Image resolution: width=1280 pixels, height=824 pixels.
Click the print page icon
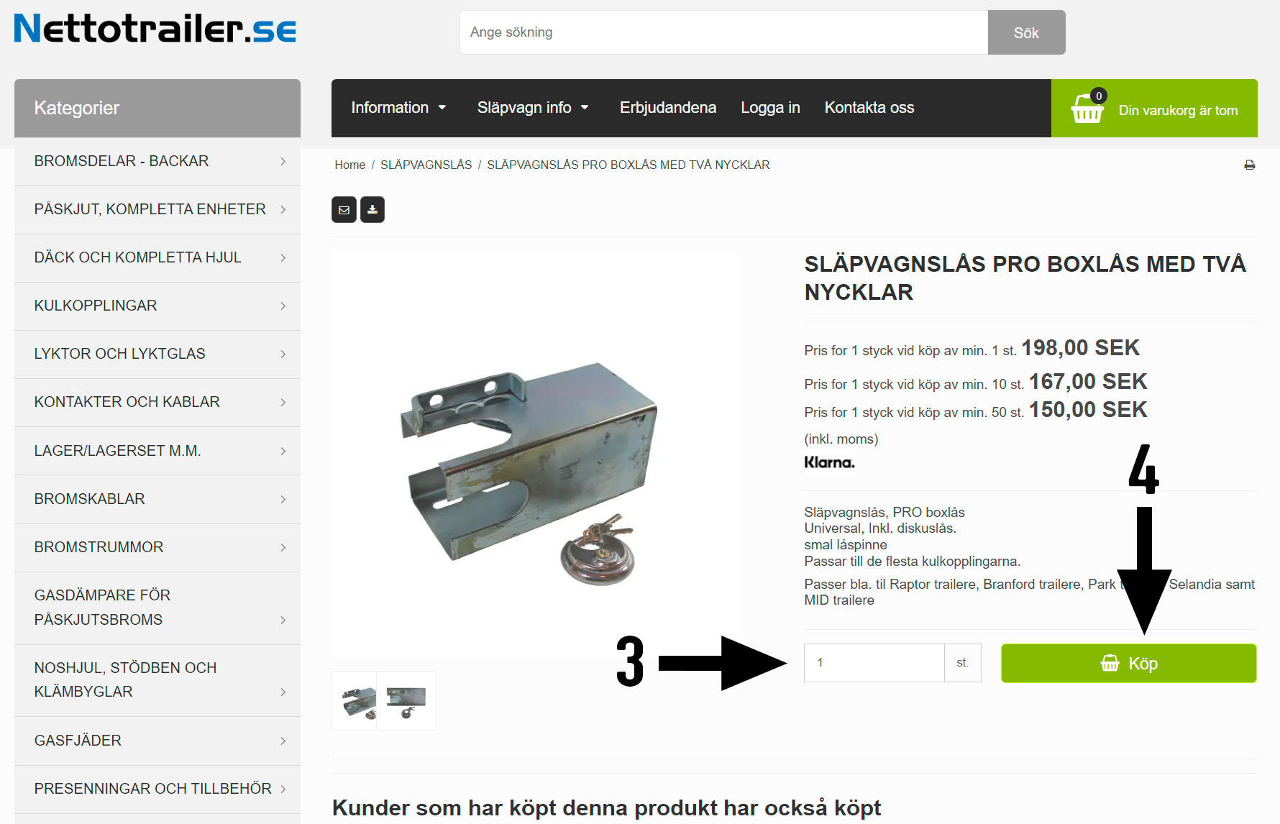1250,165
